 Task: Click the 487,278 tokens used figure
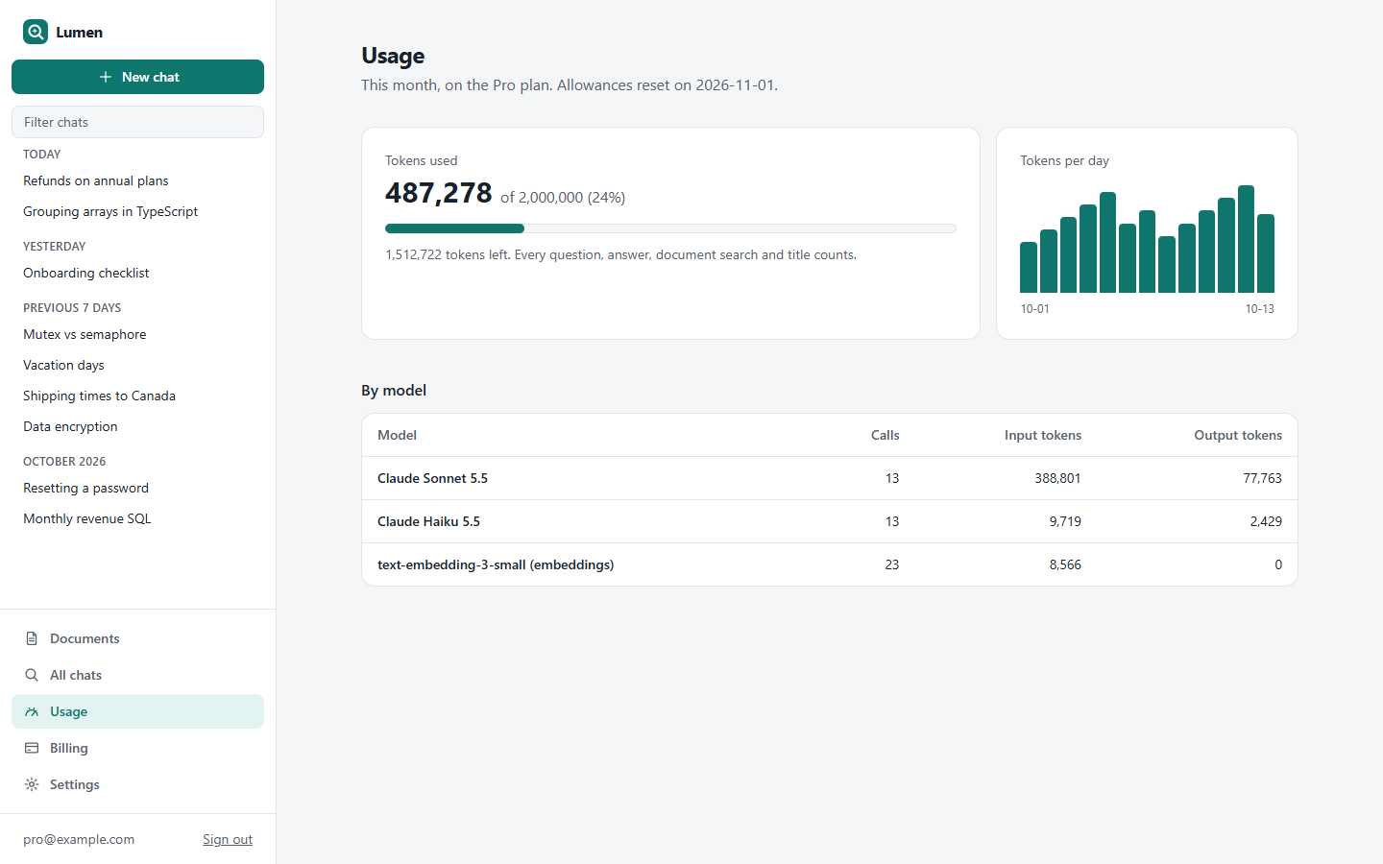point(439,193)
